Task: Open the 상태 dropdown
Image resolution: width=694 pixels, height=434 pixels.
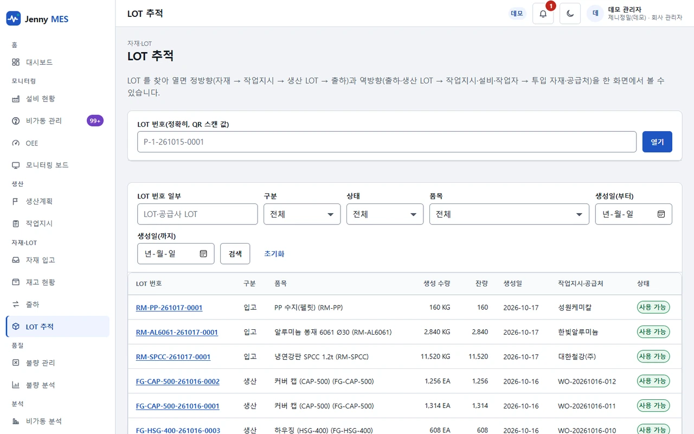Action: [x=385, y=214]
